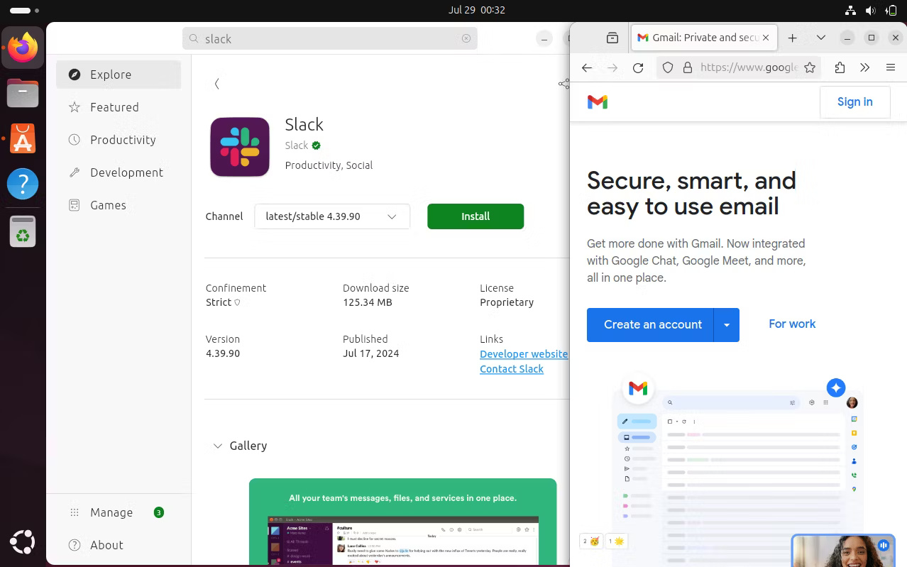Expand the Create an account options arrow
This screenshot has width=907, height=567.
[x=727, y=324]
